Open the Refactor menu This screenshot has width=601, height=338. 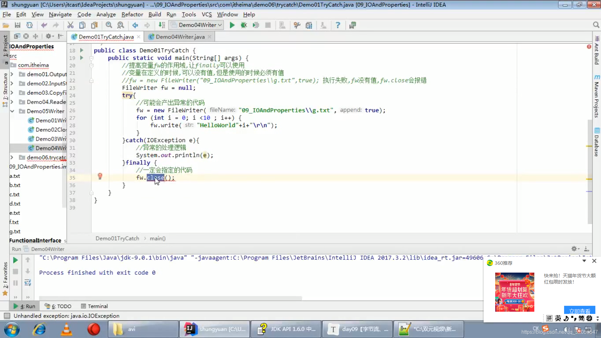tap(132, 14)
